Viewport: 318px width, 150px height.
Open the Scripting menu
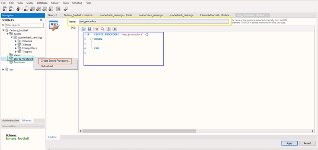[77, 3]
